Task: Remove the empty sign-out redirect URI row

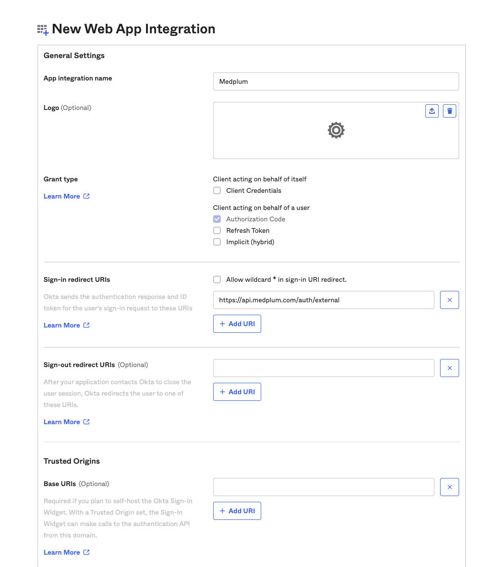Action: (x=449, y=368)
